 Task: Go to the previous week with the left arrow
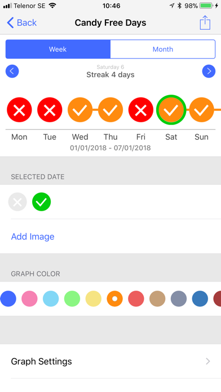12,72
